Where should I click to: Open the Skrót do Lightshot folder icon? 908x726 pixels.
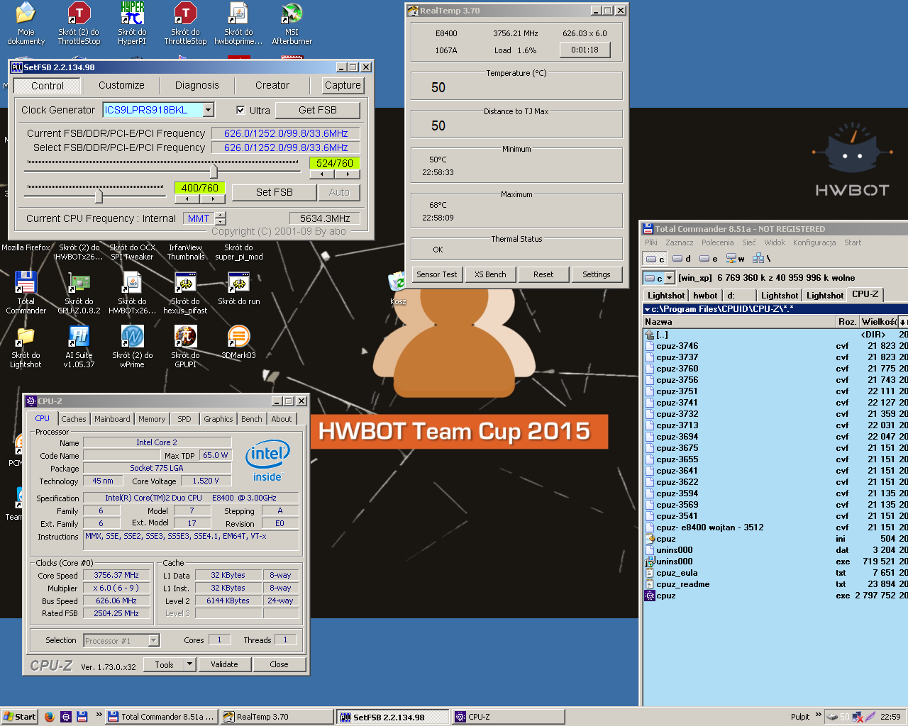point(26,346)
